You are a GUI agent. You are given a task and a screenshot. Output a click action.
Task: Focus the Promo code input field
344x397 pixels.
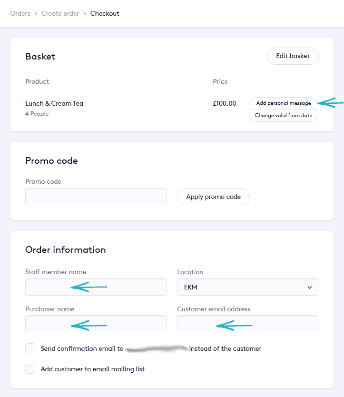point(96,197)
